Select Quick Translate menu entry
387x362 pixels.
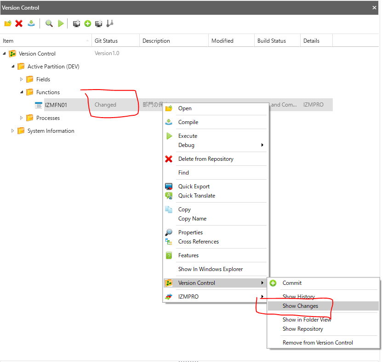[x=215, y=196]
